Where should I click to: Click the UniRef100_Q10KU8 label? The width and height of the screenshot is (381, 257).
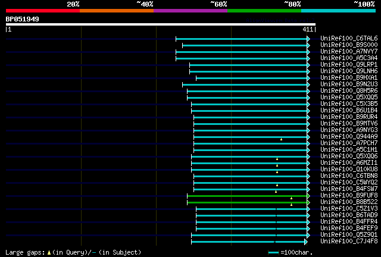coord(349,170)
